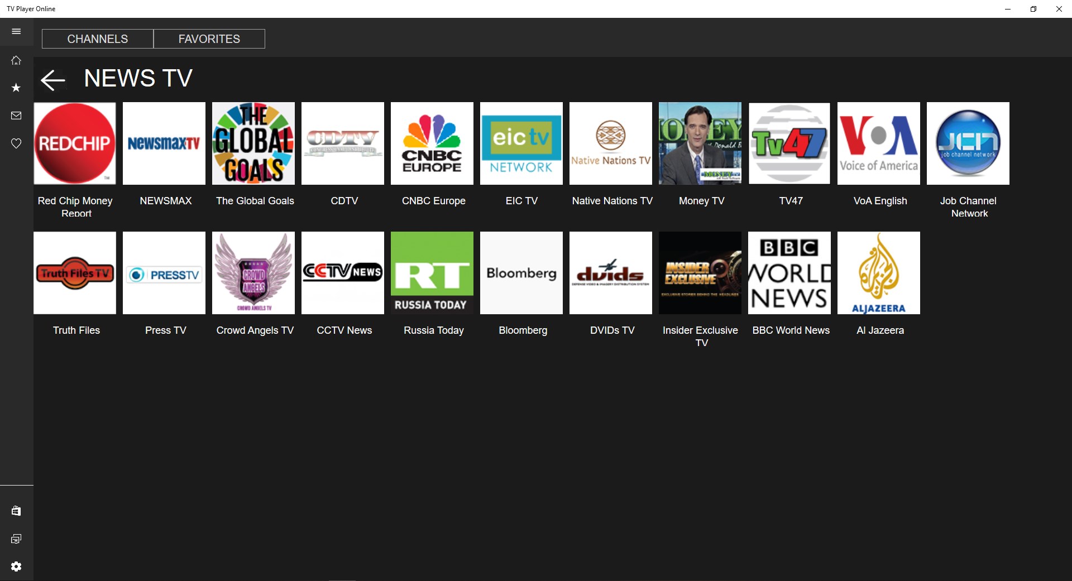Open the CDTV channel logo
This screenshot has width=1072, height=581.
(343, 143)
